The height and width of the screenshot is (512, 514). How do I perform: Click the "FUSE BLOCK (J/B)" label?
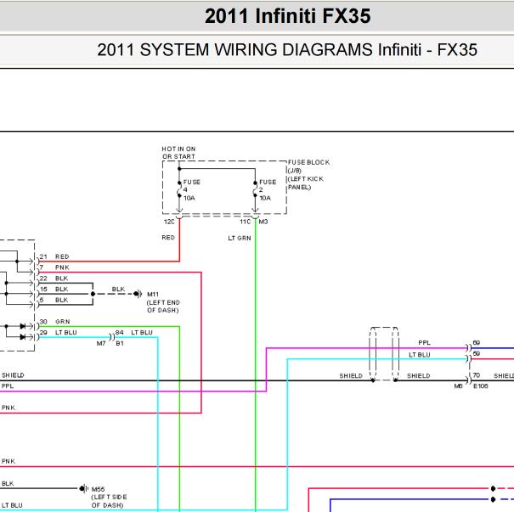click(308, 166)
